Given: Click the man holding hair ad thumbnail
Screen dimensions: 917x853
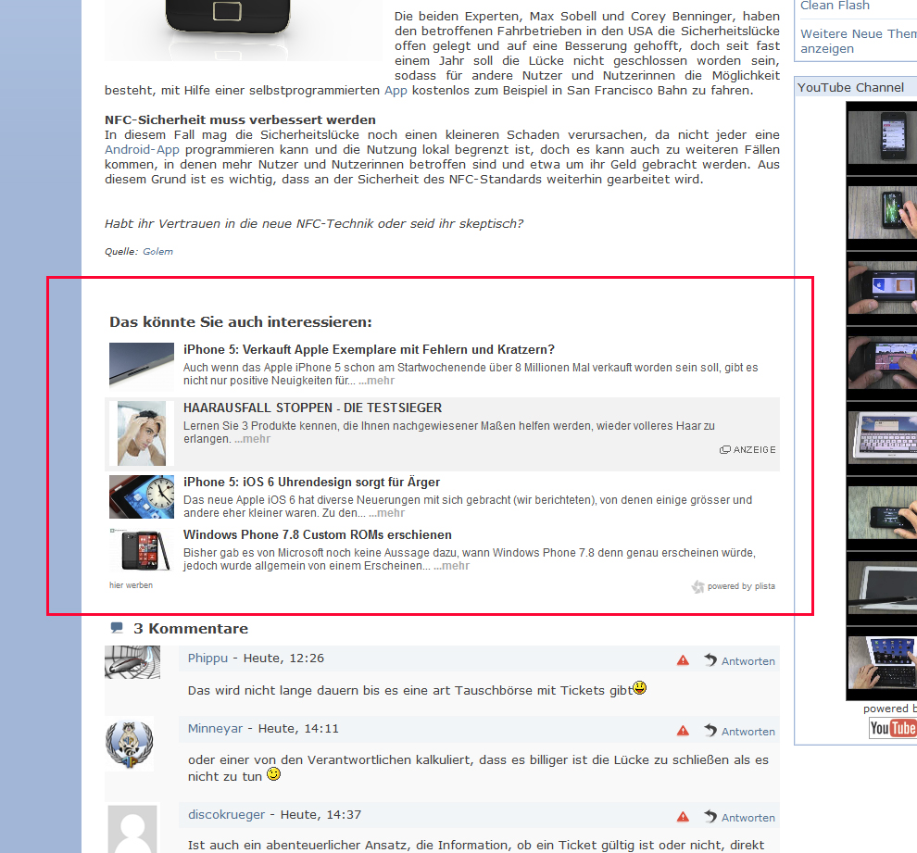Looking at the screenshot, I should [142, 433].
